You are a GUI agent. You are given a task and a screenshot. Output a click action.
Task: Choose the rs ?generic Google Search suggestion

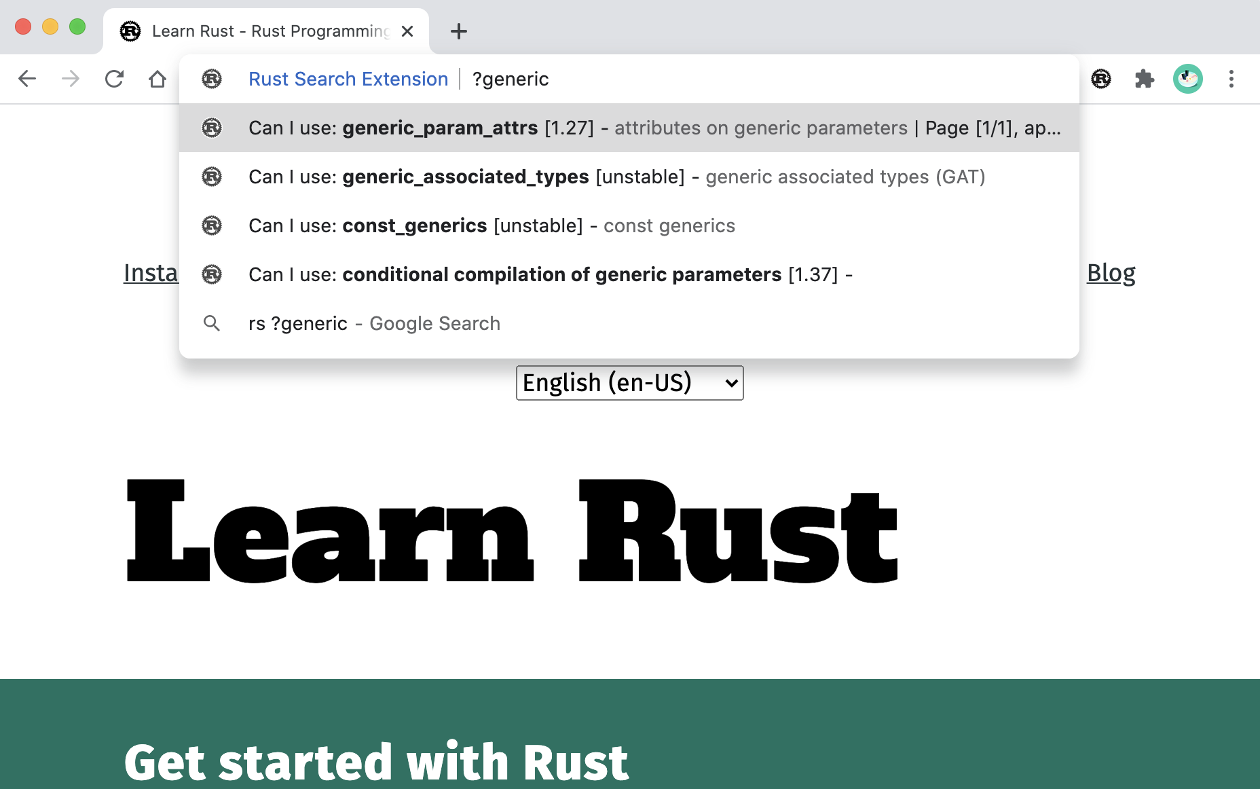[x=629, y=323]
